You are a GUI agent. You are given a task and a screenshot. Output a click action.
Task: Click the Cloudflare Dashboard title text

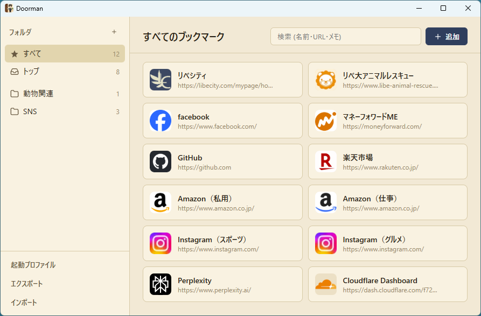coord(380,280)
